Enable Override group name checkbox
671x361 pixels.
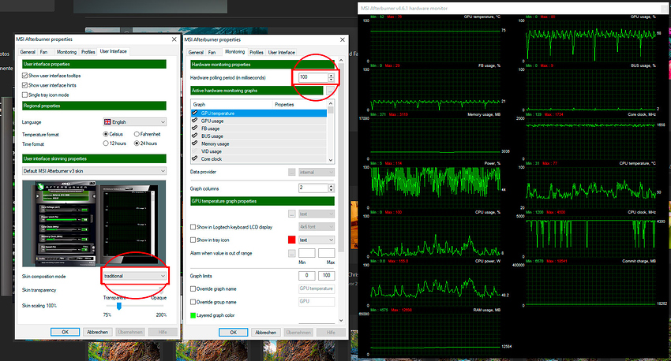click(x=193, y=302)
